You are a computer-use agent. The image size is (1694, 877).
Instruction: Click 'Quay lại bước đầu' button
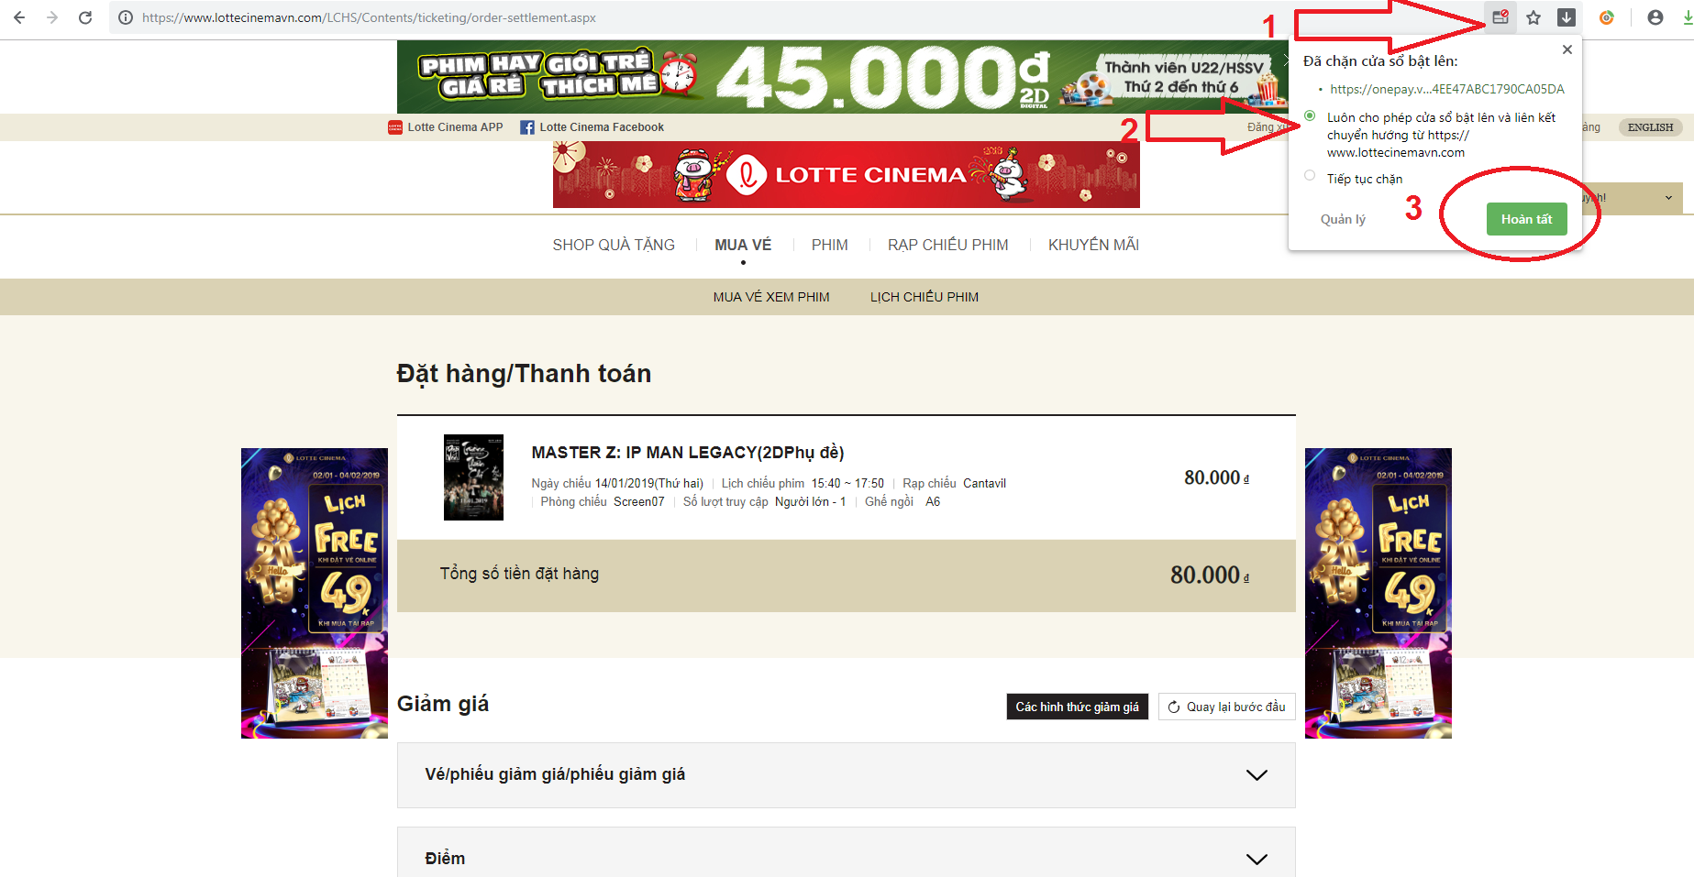pyautogui.click(x=1226, y=707)
